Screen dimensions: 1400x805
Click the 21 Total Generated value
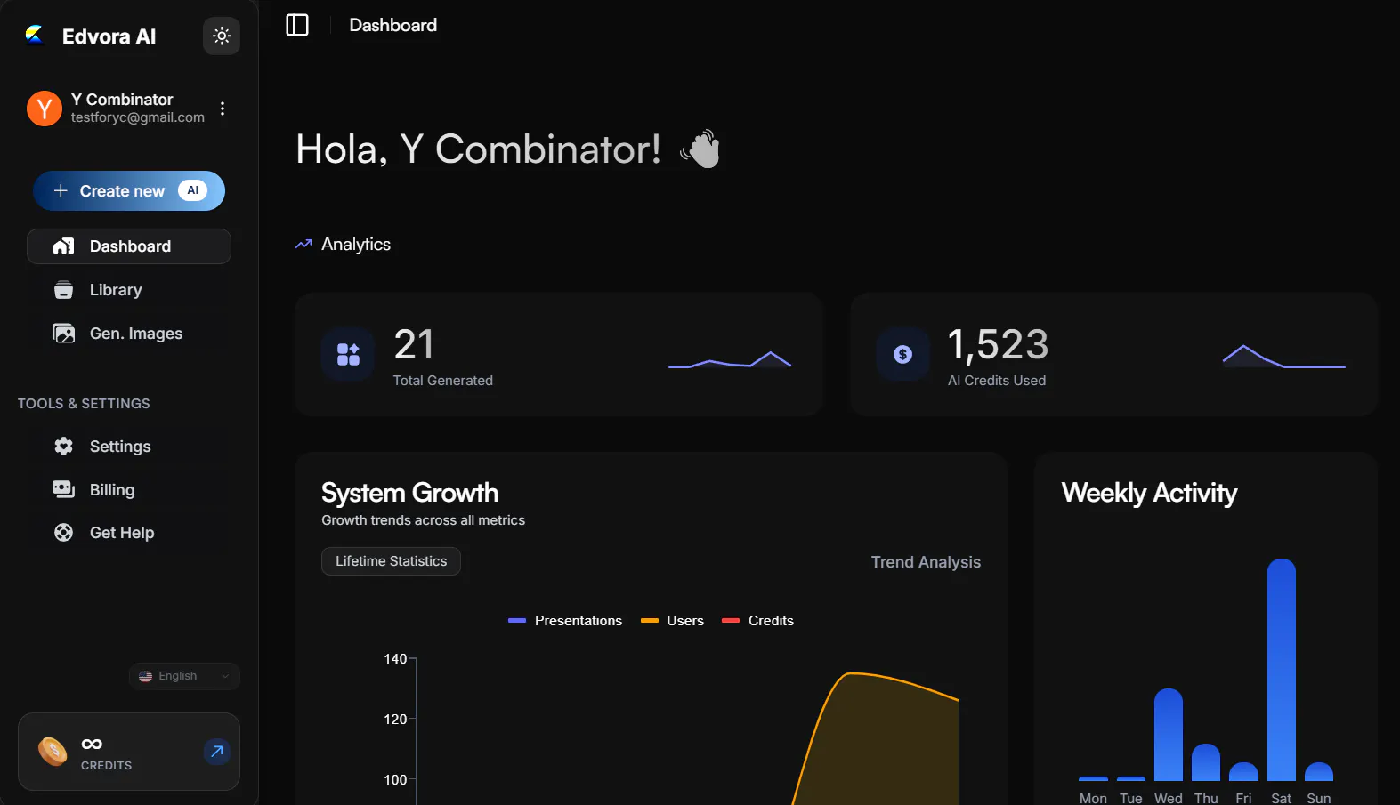(414, 345)
